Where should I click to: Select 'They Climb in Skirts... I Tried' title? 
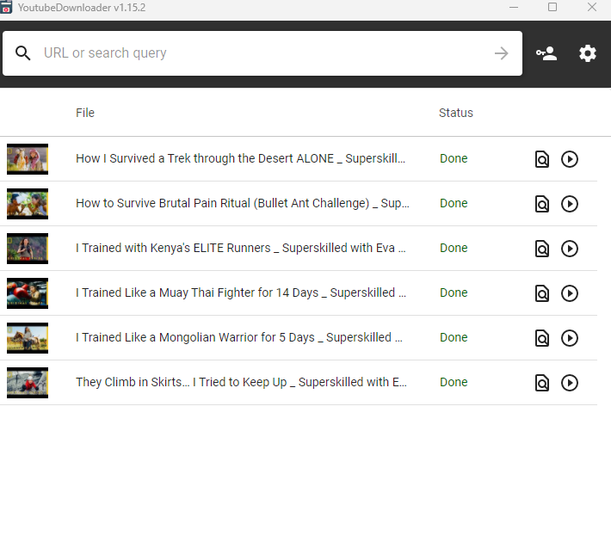pos(241,383)
